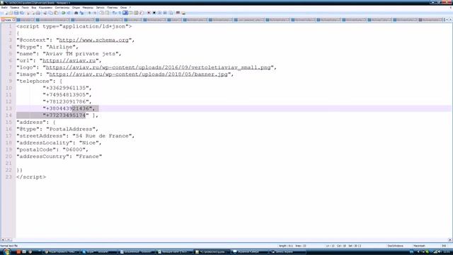Image resolution: width=453 pixels, height=255 pixels.
Task: Open the logo PNG URL link
Action: 158,67
